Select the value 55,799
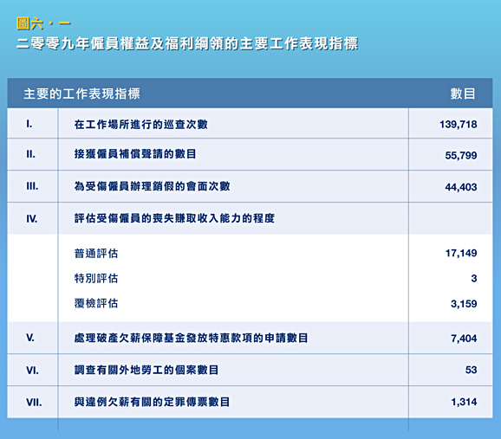Screen dimensions: 501x439 click(461, 156)
